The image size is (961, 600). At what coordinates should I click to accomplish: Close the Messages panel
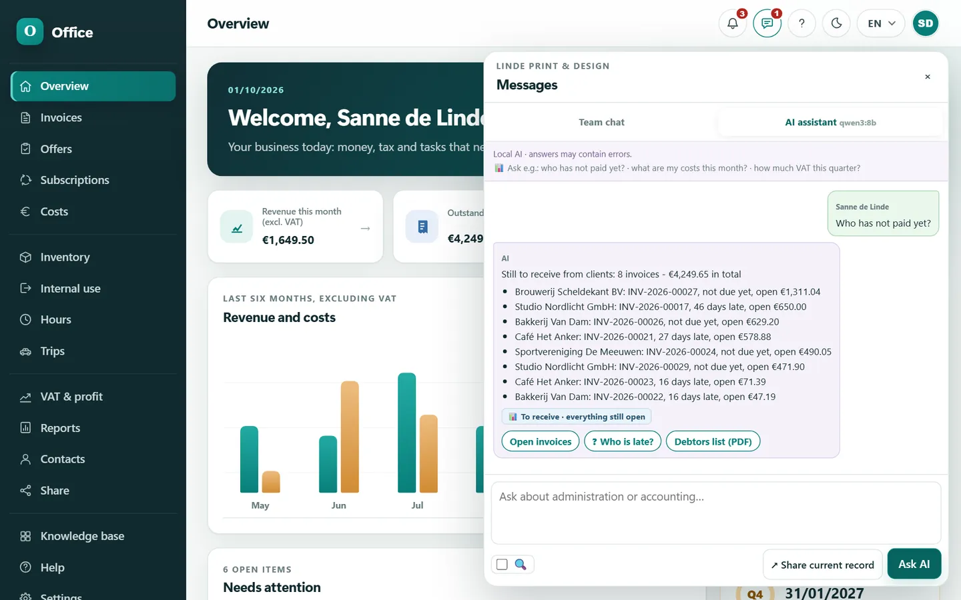click(928, 77)
